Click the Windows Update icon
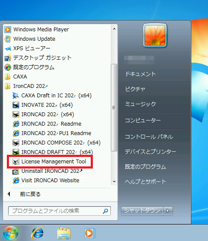Image resolution: width=208 pixels, height=241 pixels. [x=8, y=39]
